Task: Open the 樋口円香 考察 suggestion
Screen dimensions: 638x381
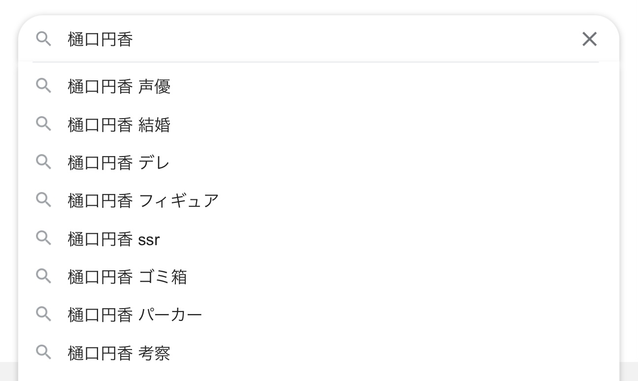Action: pos(318,353)
